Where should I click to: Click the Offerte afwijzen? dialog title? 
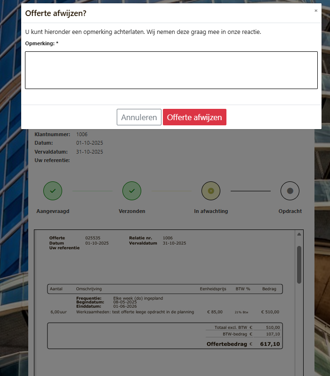tap(56, 13)
